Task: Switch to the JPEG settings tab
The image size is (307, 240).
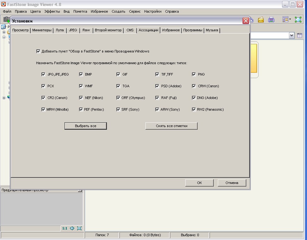Action: [73, 30]
